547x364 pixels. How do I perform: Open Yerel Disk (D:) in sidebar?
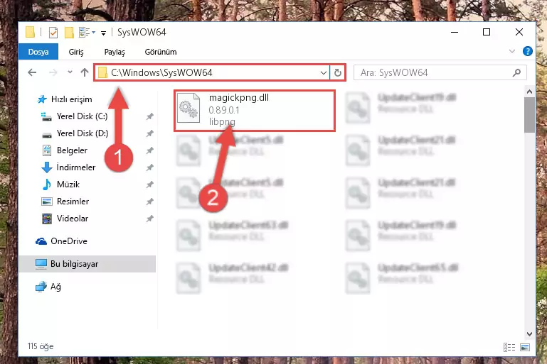pos(74,133)
